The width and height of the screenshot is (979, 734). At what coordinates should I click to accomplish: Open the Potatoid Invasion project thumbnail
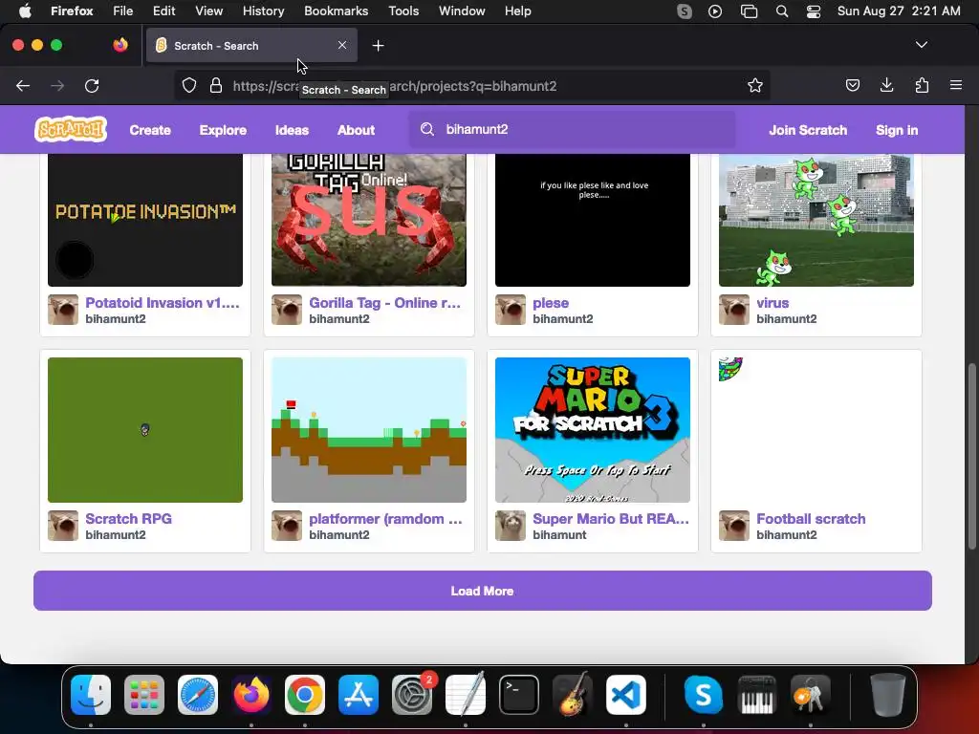click(145, 221)
